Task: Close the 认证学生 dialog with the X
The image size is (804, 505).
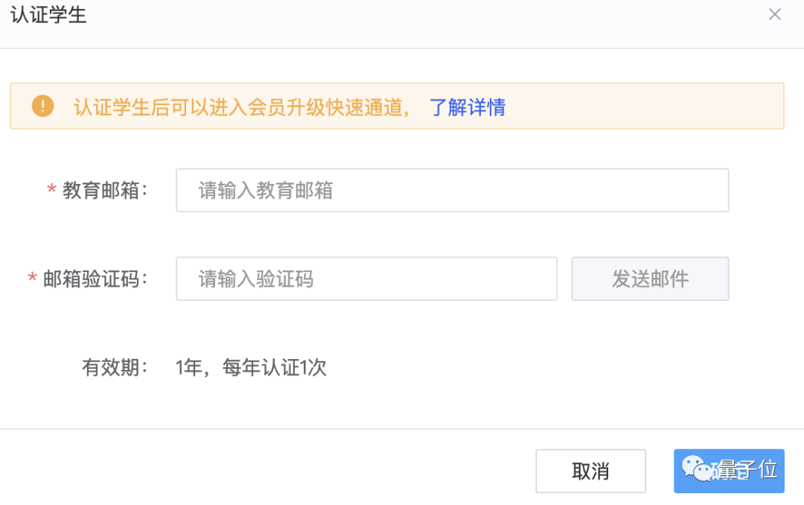Action: click(x=775, y=14)
